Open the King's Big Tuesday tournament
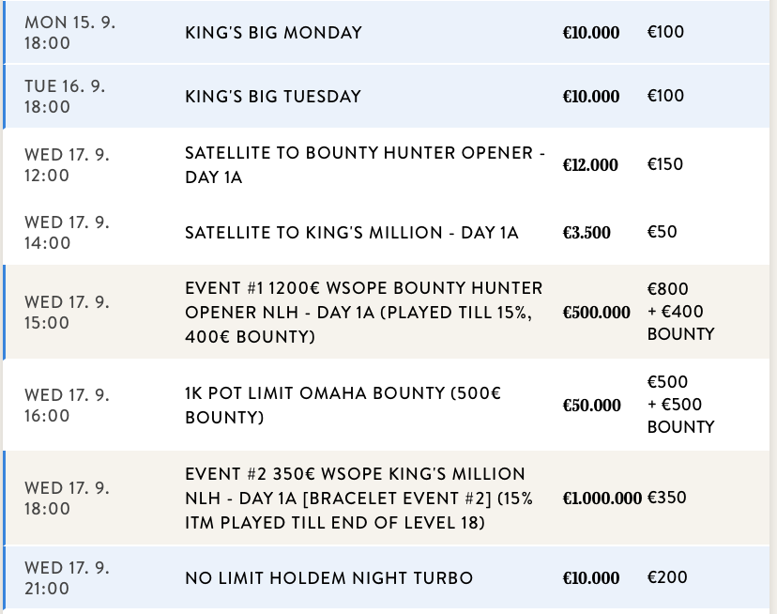 pos(273,97)
